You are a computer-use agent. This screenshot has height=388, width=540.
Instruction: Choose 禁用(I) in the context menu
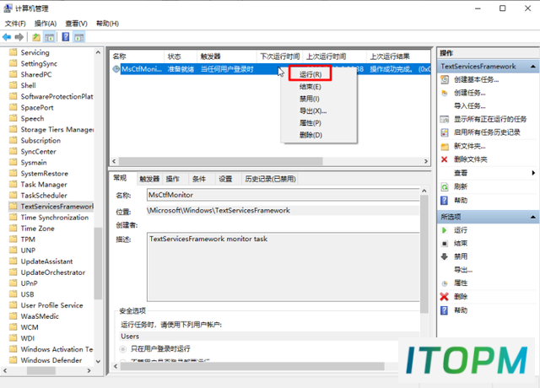(310, 100)
